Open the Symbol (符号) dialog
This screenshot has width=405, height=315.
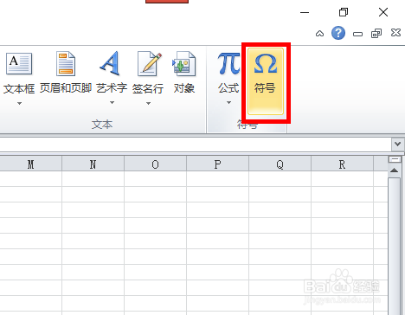266,81
